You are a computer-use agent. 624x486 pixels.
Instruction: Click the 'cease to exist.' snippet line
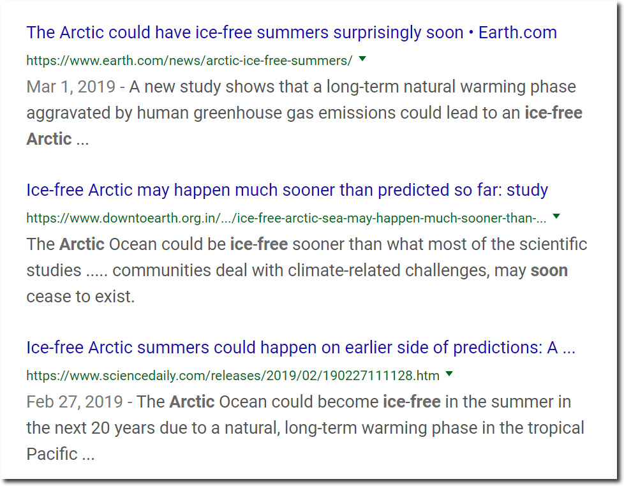tap(81, 297)
